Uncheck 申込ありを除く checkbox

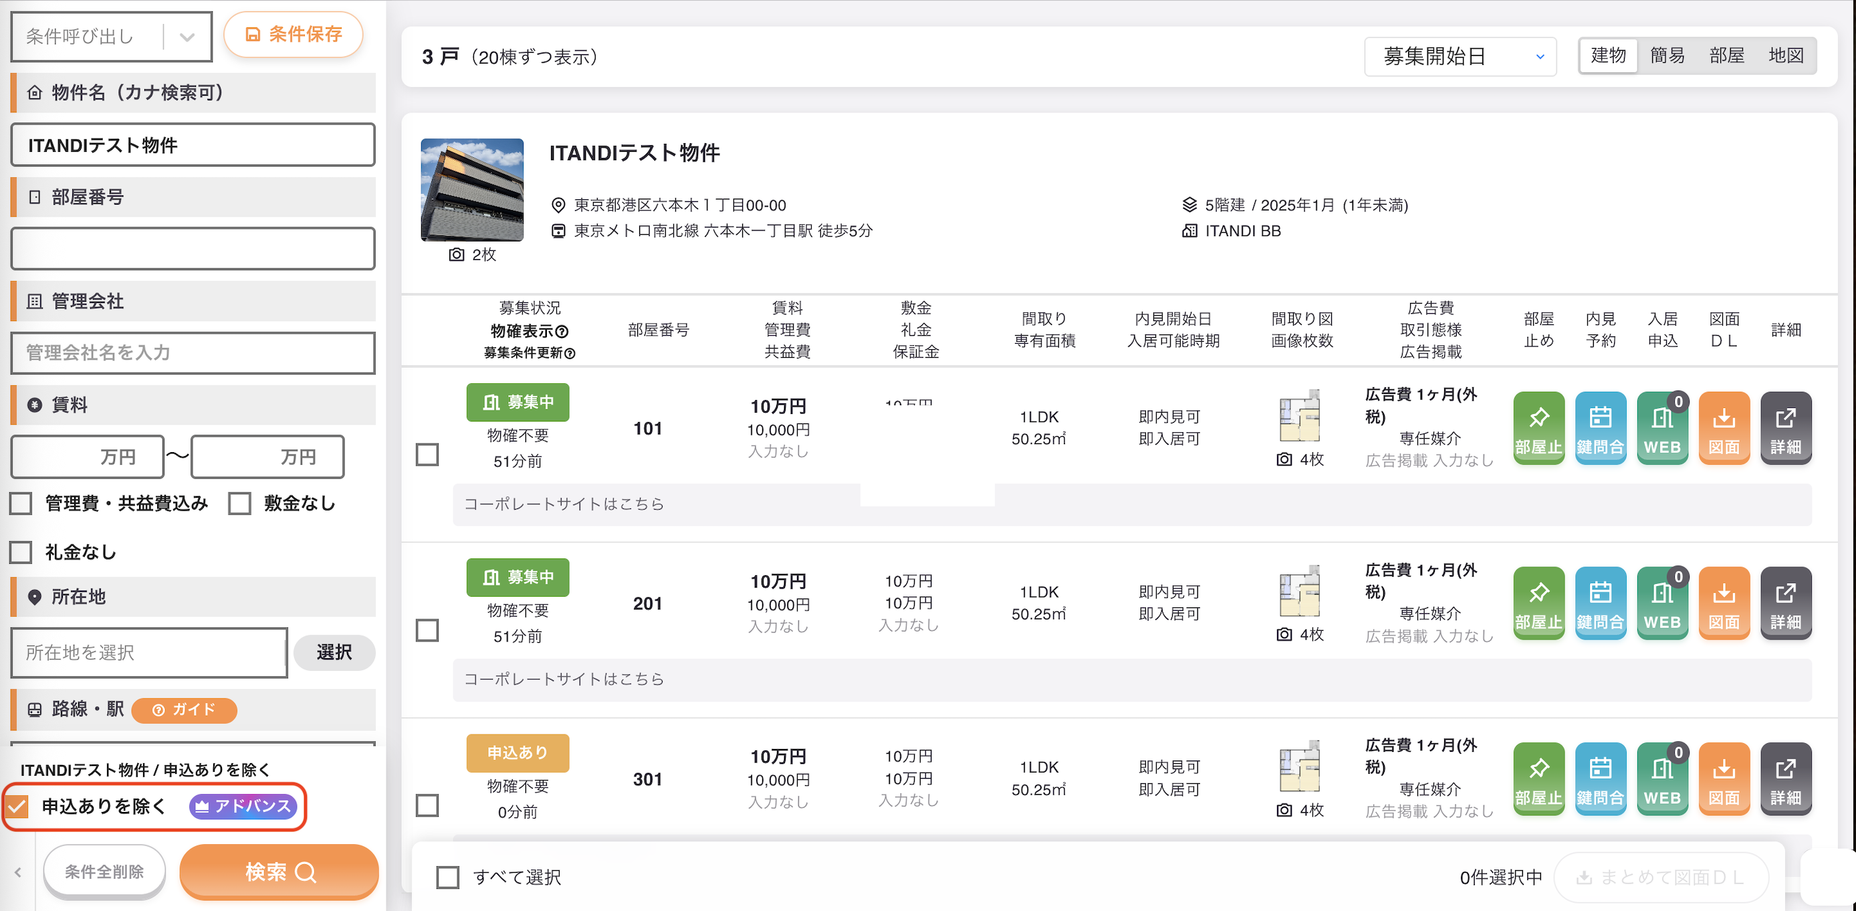(17, 806)
